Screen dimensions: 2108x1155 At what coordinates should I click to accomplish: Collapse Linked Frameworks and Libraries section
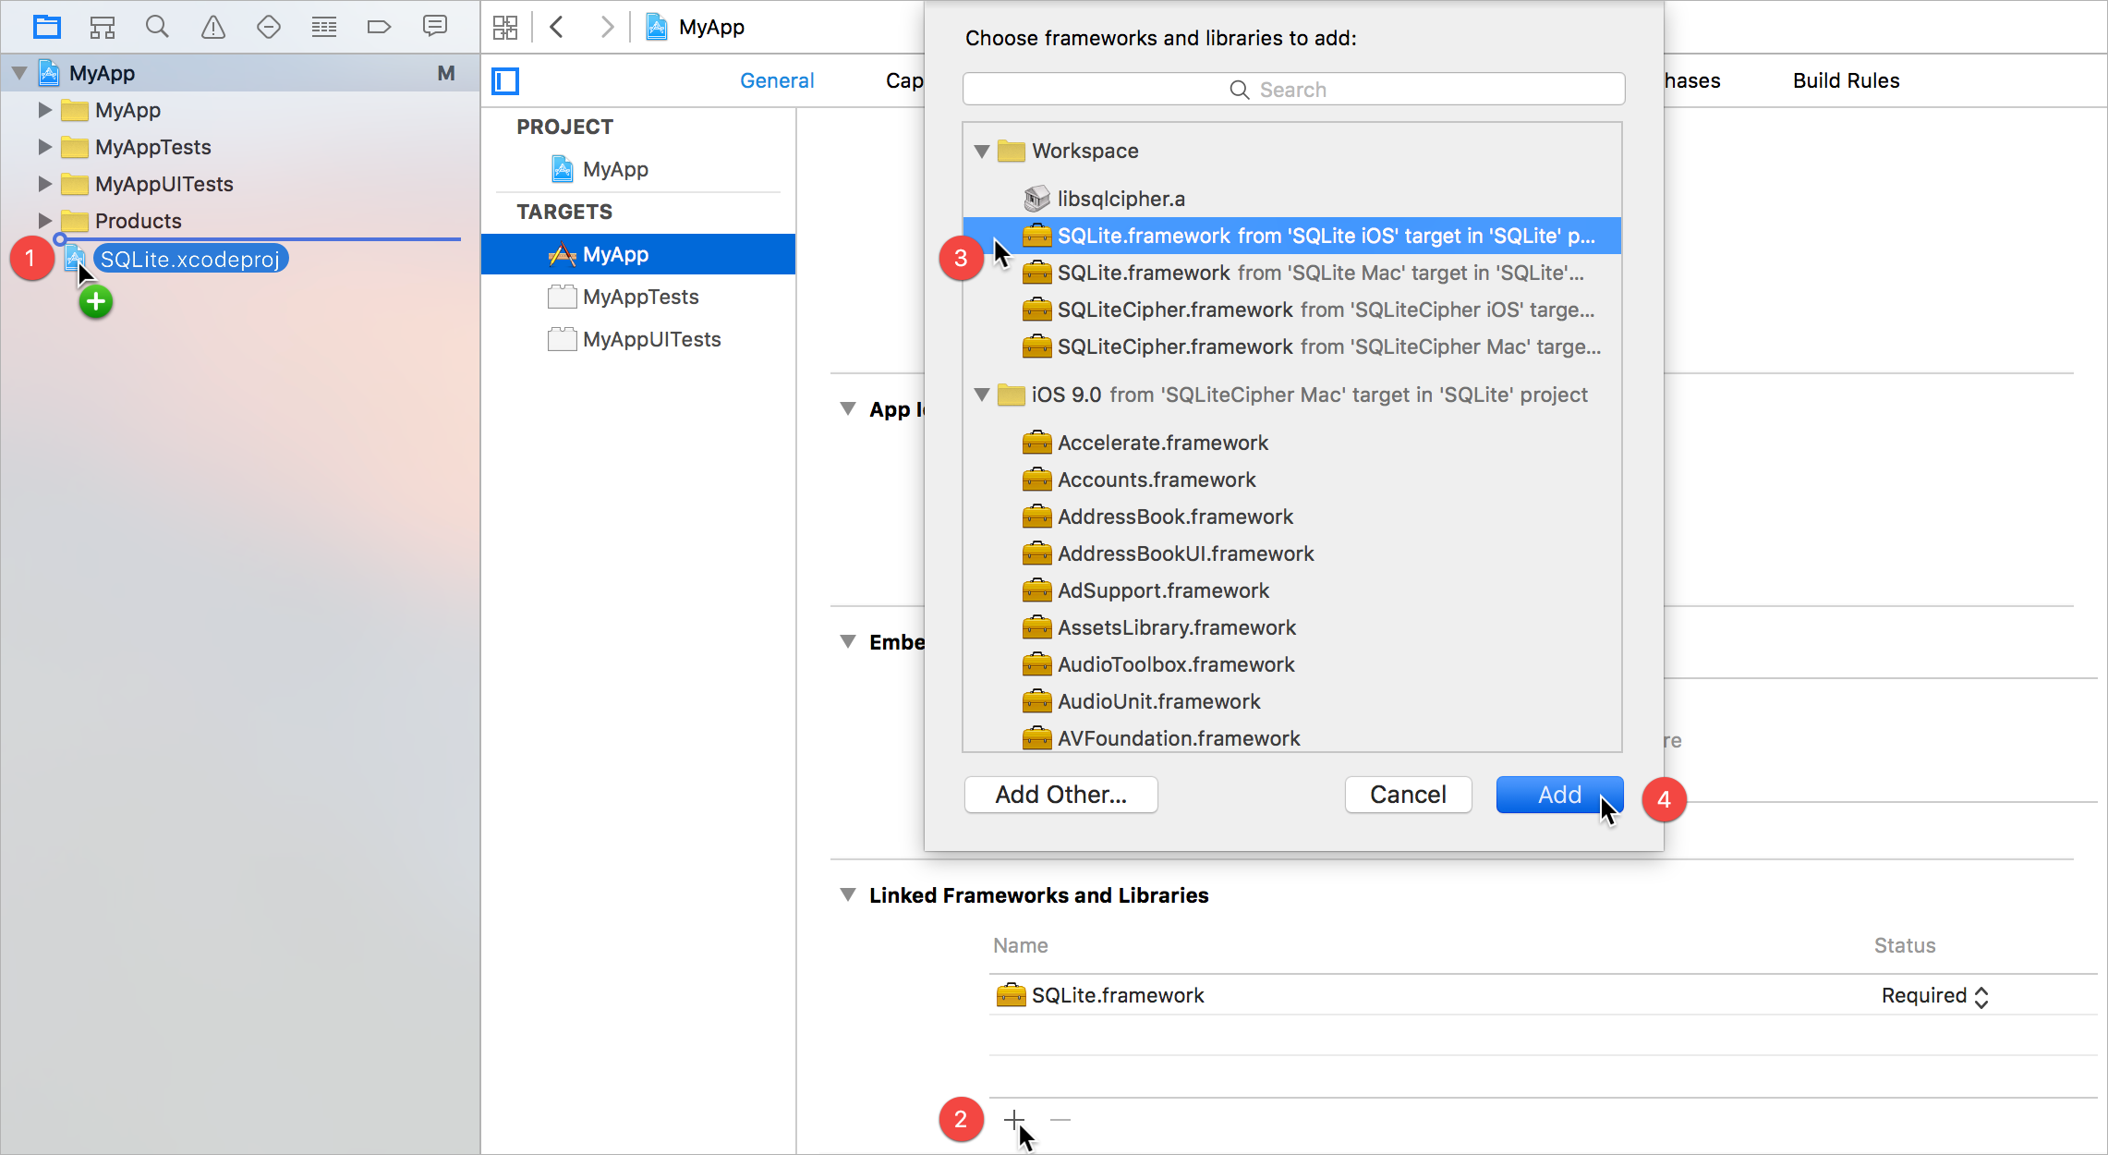847,895
